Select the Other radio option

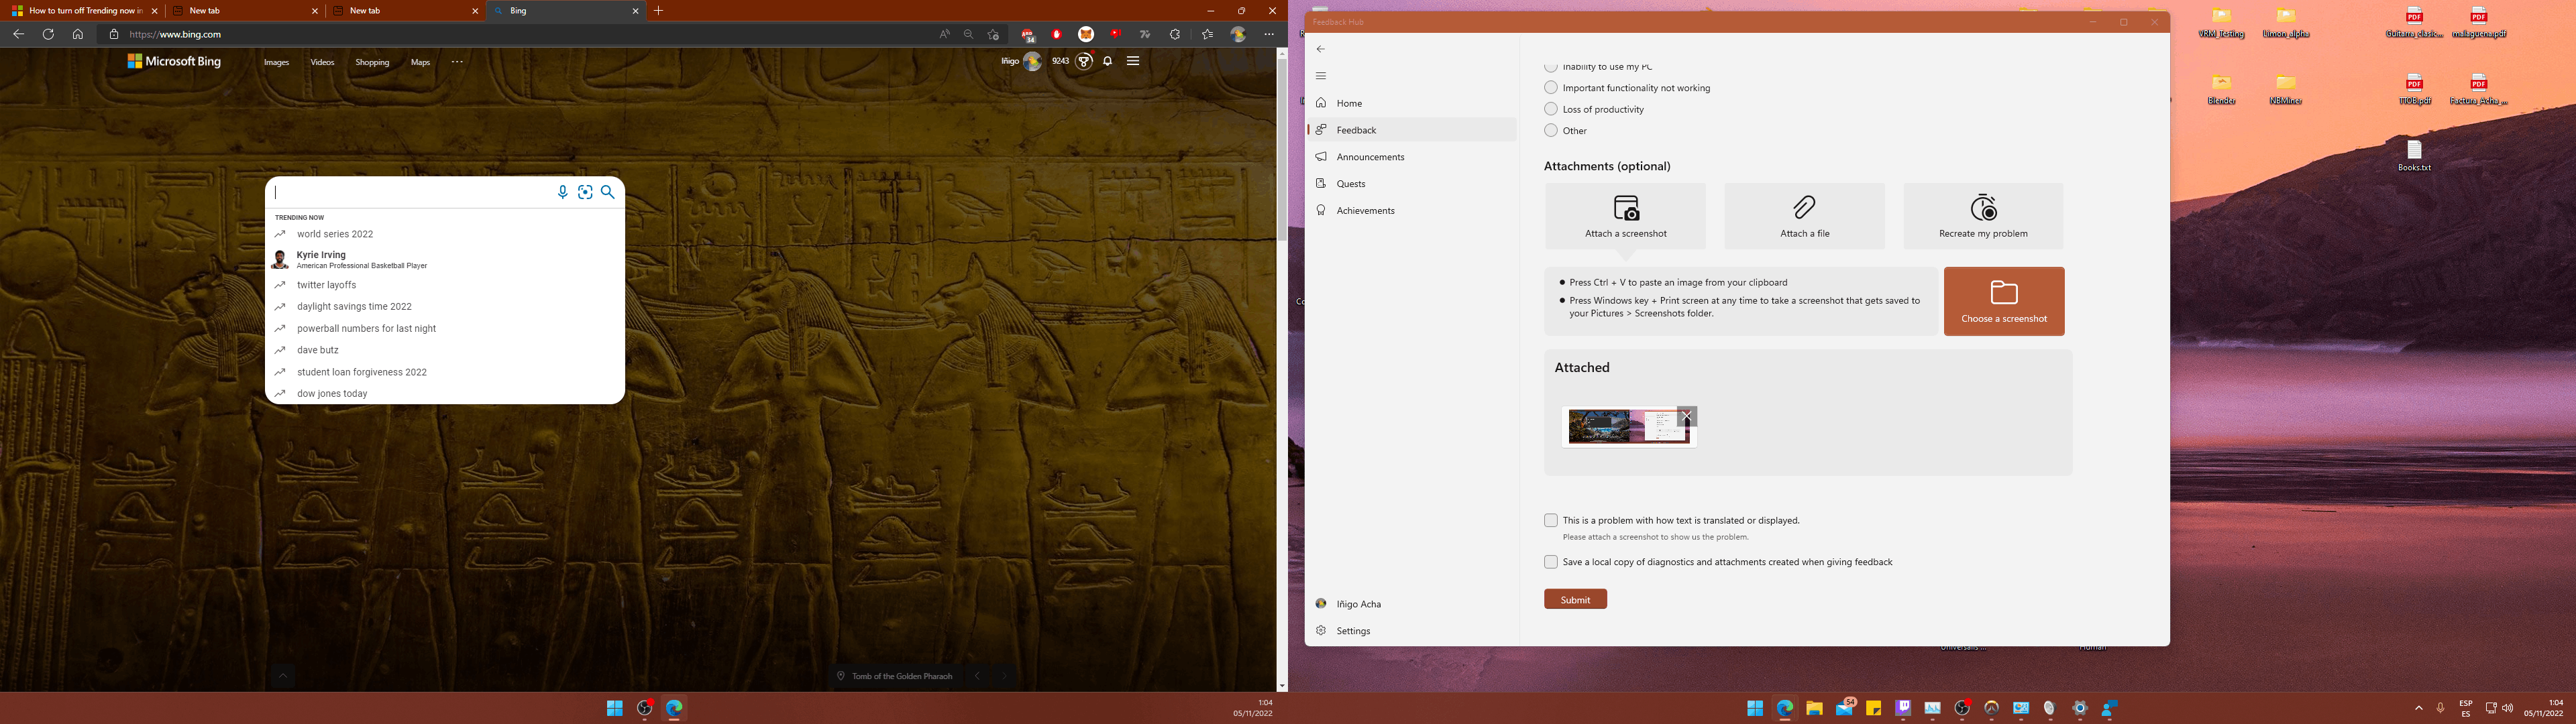(x=1551, y=130)
